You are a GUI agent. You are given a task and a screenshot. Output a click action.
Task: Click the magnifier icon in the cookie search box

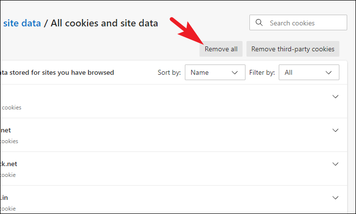coord(259,22)
